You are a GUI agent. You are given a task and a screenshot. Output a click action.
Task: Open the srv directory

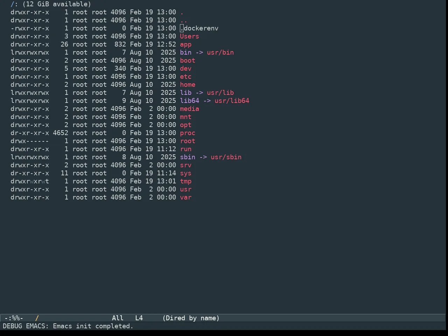pos(185,165)
